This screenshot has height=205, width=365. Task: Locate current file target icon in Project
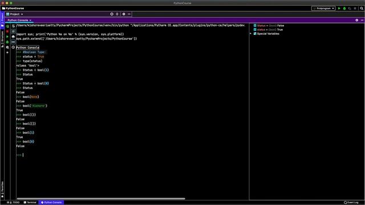click(112, 14)
